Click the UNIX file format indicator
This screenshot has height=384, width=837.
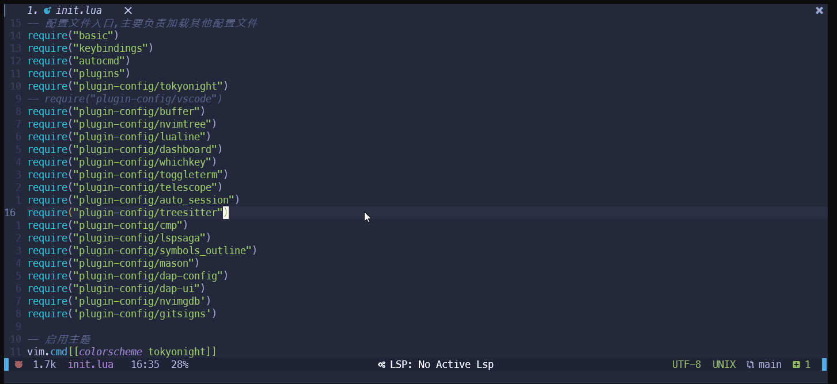(x=724, y=364)
